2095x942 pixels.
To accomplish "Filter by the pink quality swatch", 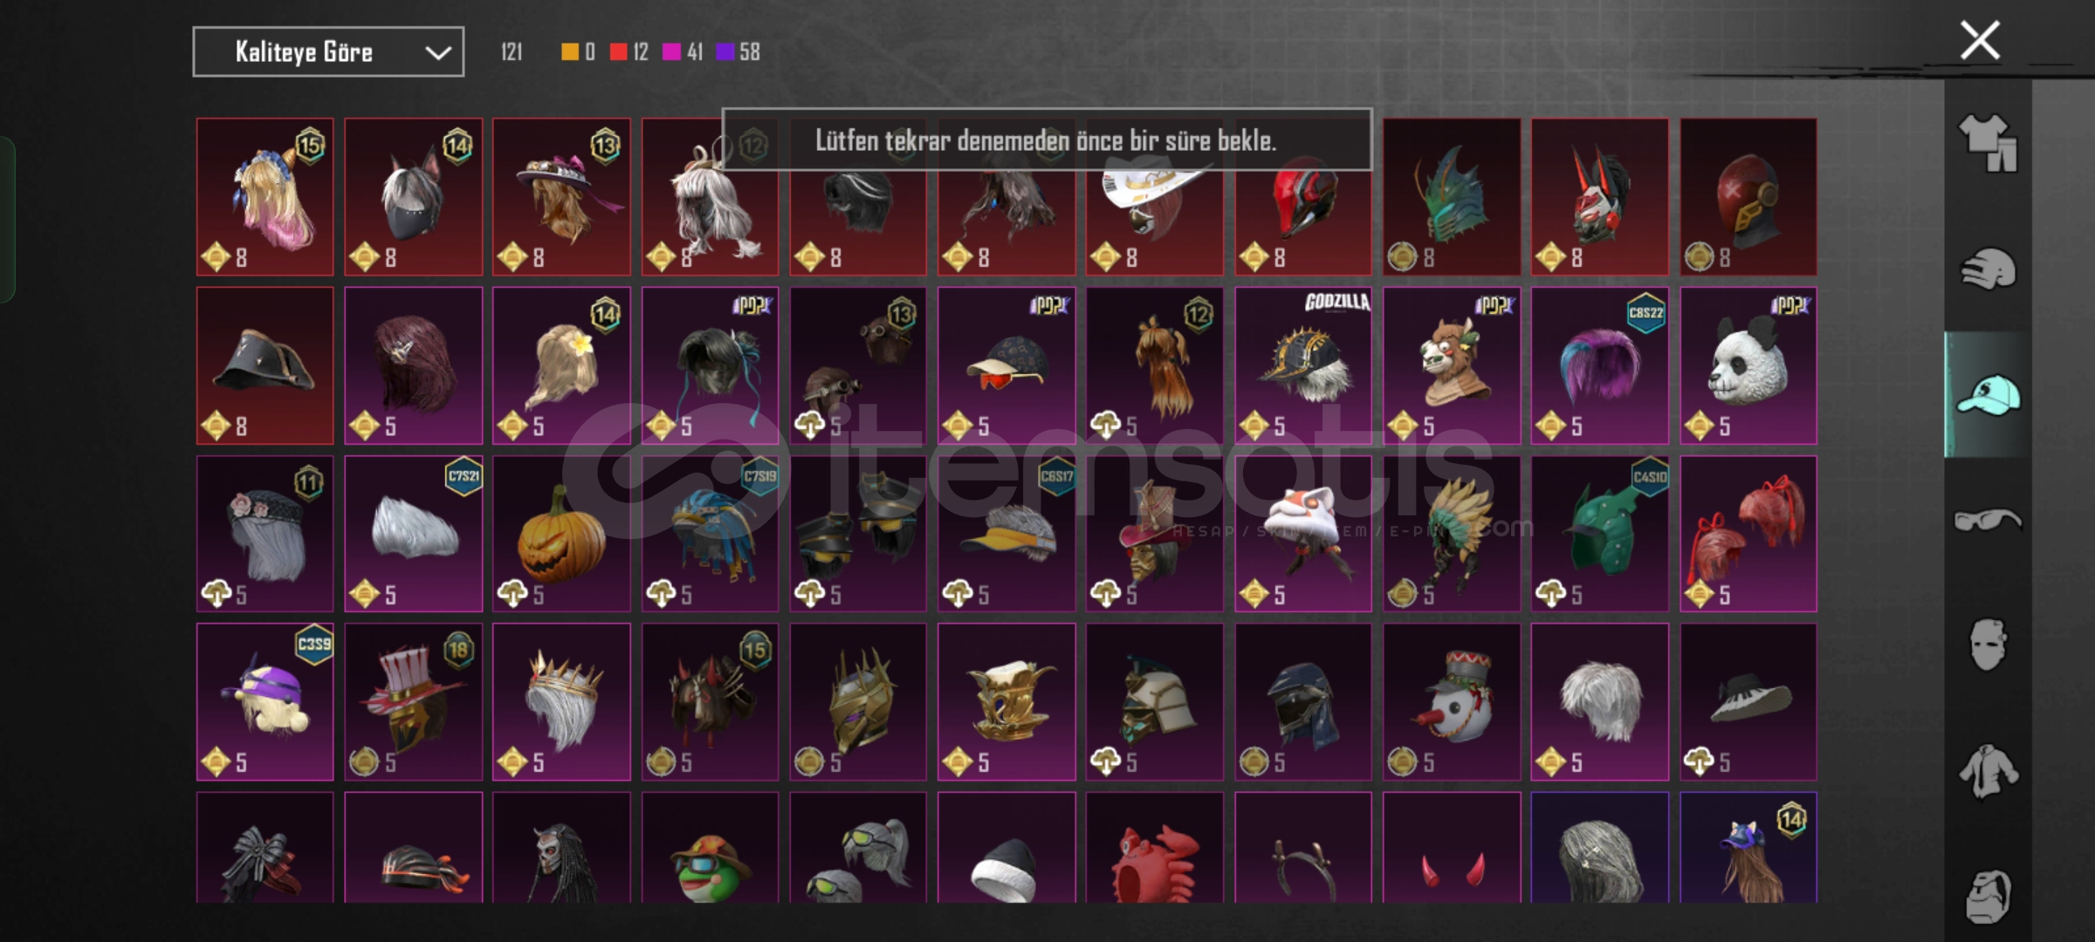I will tap(671, 52).
